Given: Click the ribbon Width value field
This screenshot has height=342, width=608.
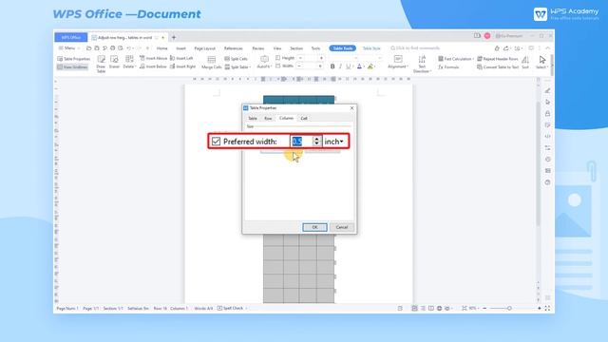Looking at the screenshot, I should point(310,66).
